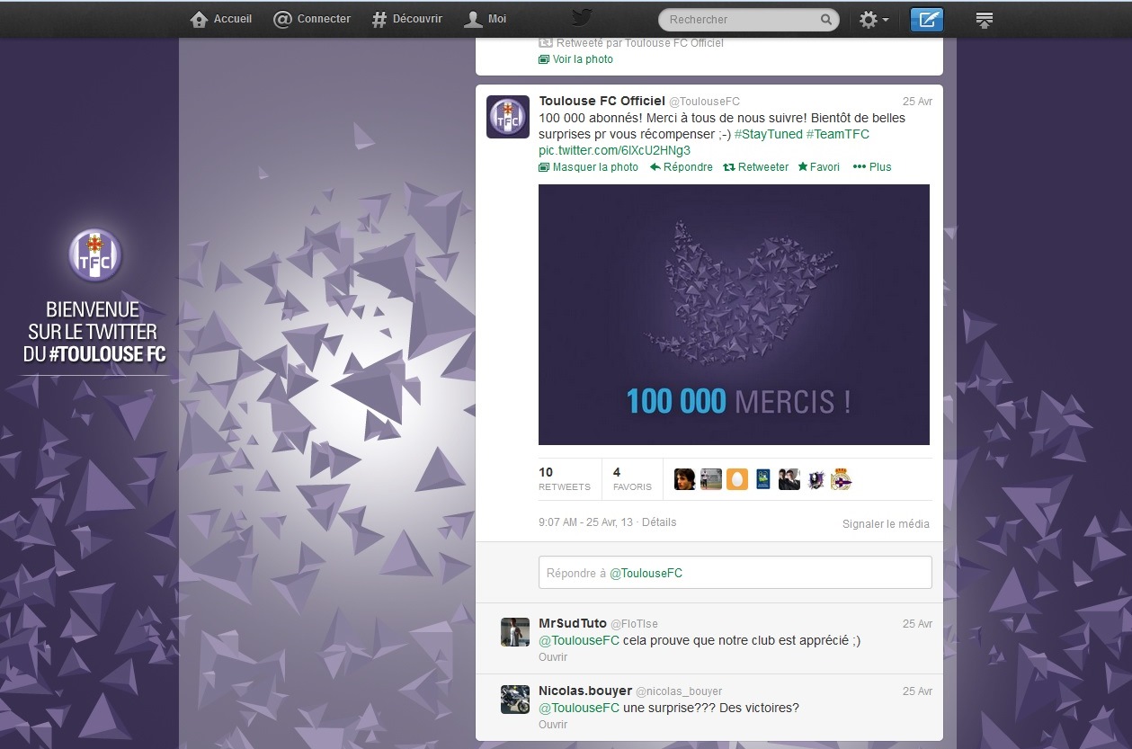
Task: Expand MrSudTuto reply with Ouvrir
Action: pyautogui.click(x=553, y=657)
